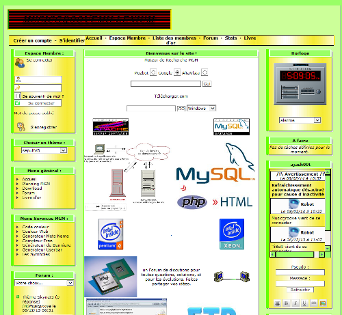The width and height of the screenshot is (342, 315).
Task: Insert an image via the shoutbox picture icon
Action: (x=323, y=303)
